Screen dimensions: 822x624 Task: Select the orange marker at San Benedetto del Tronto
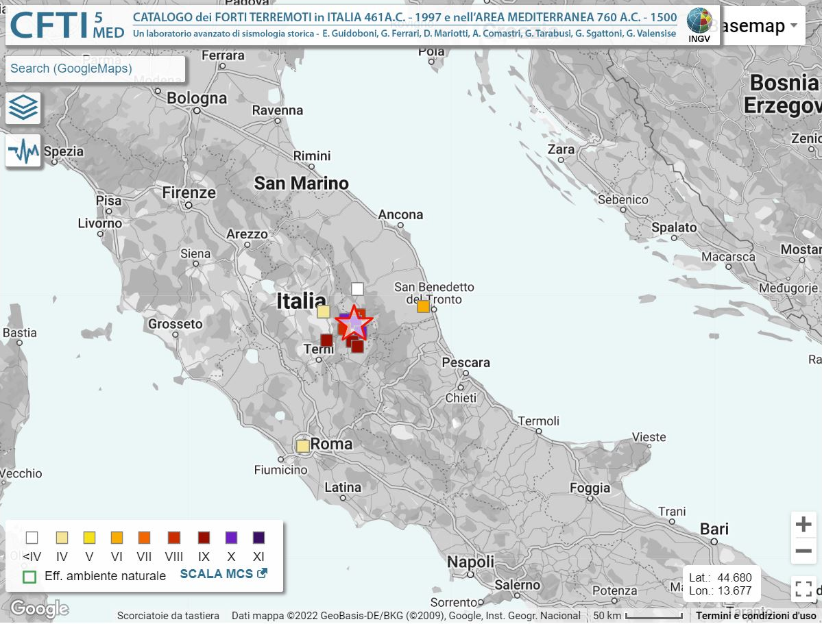coord(424,306)
